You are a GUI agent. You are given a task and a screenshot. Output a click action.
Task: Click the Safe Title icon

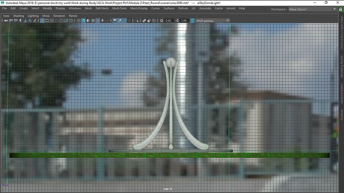point(71,21)
